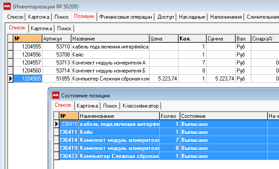
Task: Click 'Комплект модуль измерителя А' cell
Action: pos(110,63)
